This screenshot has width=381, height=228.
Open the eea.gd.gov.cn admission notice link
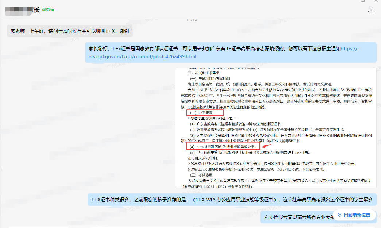point(143,56)
